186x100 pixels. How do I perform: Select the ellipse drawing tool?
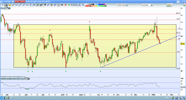(x=72, y=5)
